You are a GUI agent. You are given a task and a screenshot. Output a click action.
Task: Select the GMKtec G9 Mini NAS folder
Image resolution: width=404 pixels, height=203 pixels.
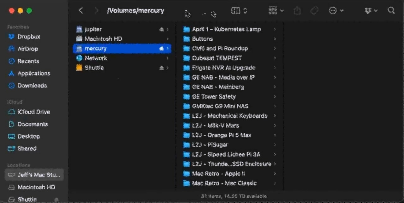click(x=220, y=106)
